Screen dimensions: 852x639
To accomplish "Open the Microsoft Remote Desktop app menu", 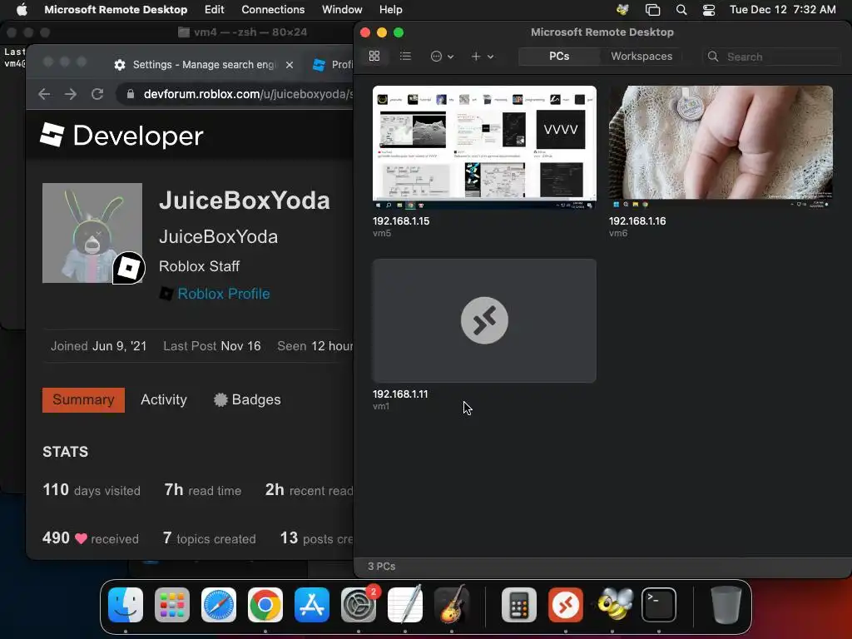I will (x=116, y=9).
